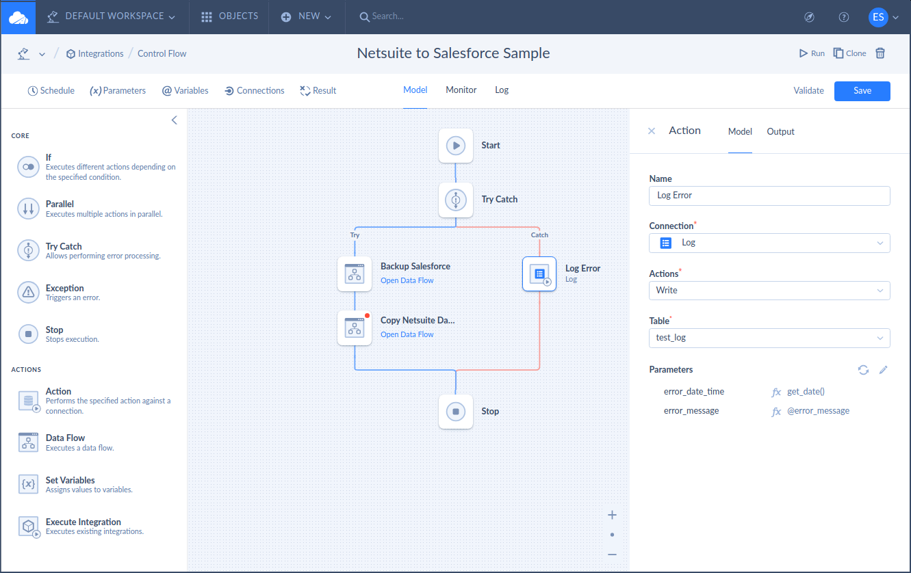Open Data Flow link under Copy Netsuite

pyautogui.click(x=407, y=334)
